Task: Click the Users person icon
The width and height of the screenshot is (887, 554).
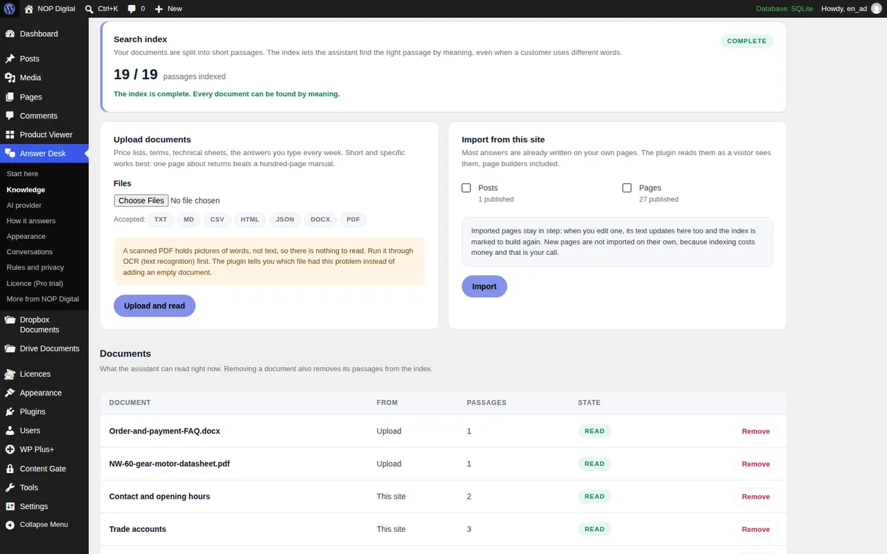Action: click(x=10, y=431)
